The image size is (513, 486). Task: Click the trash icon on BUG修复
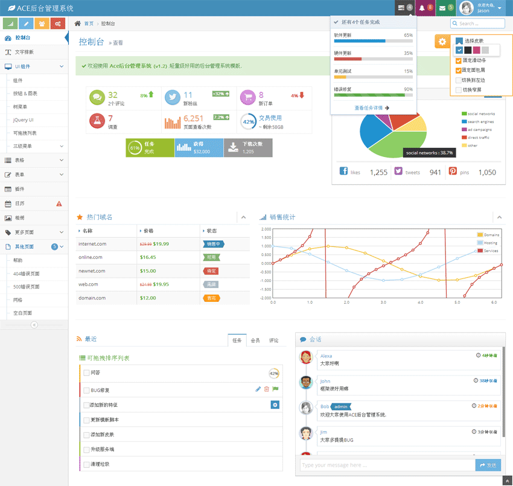(x=267, y=389)
